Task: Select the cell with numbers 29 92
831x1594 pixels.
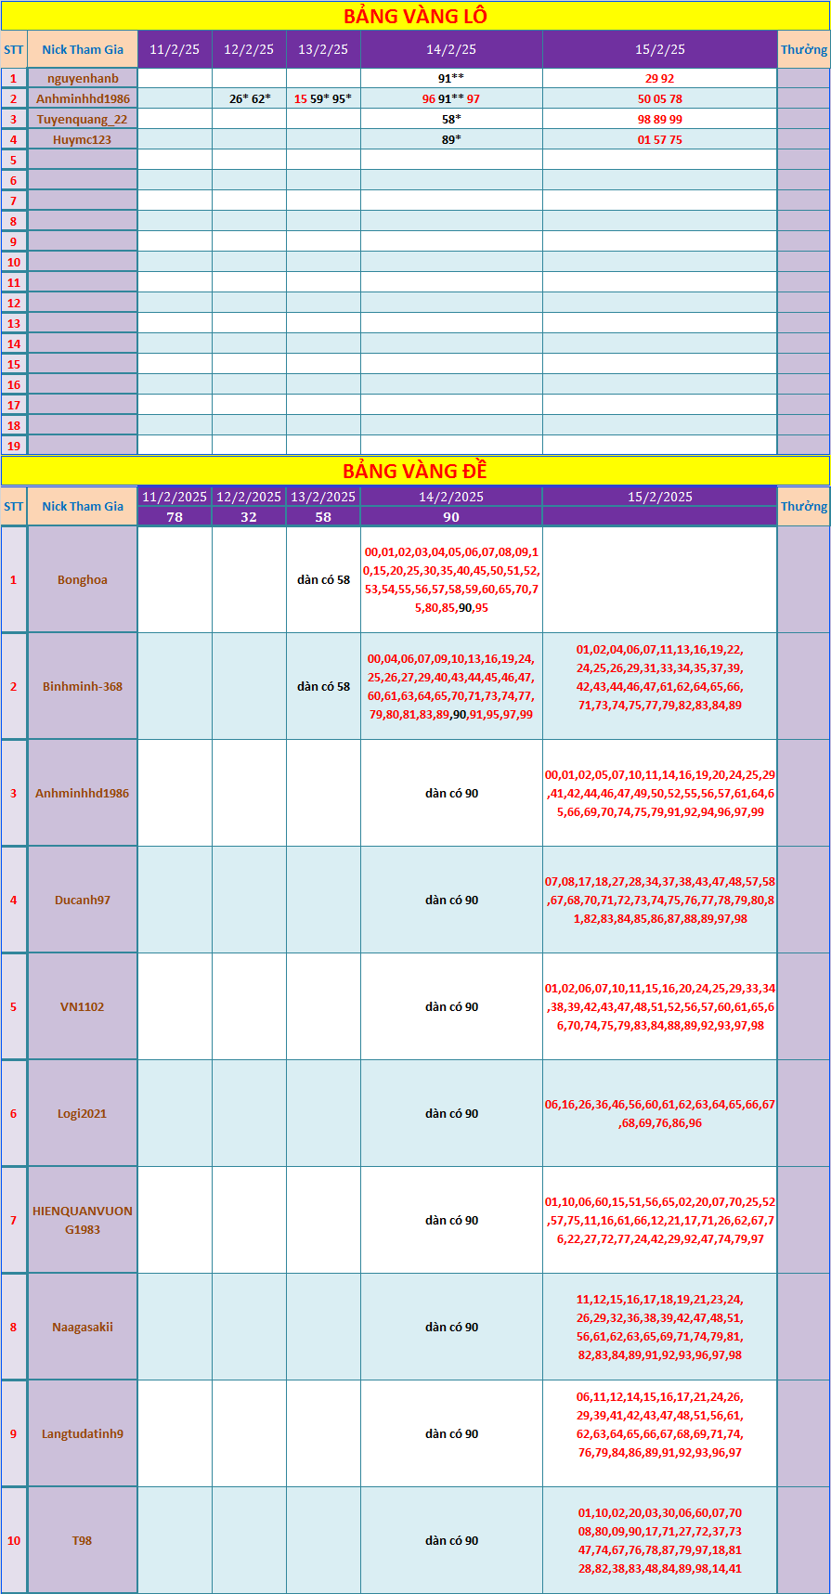Action: (660, 78)
